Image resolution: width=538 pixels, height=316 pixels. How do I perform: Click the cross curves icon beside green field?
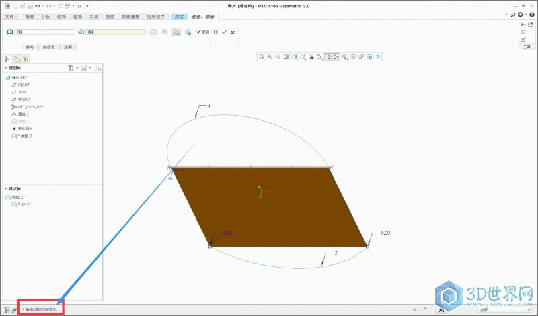click(81, 32)
